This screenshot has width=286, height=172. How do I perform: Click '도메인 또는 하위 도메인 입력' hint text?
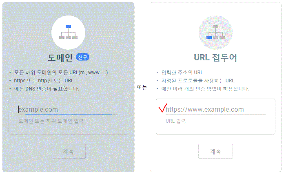51,121
